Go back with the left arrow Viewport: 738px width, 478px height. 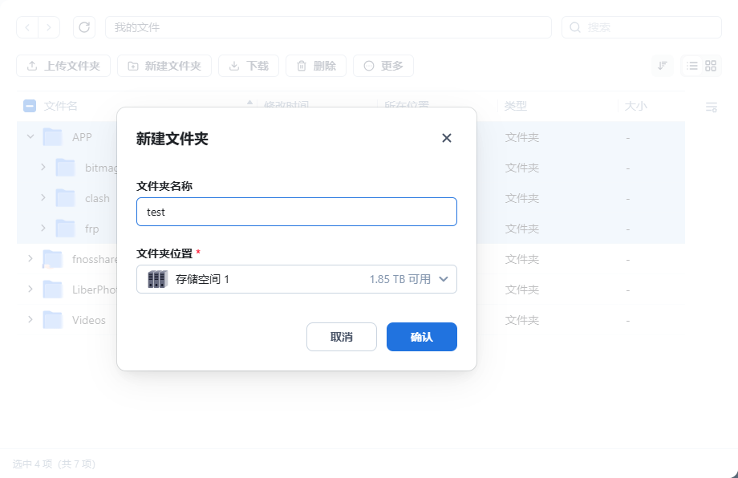click(x=27, y=27)
